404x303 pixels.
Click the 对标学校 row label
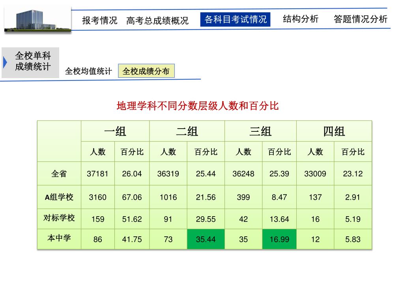[59, 218]
